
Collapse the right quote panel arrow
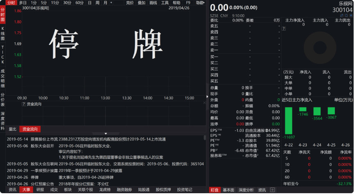[207, 97]
